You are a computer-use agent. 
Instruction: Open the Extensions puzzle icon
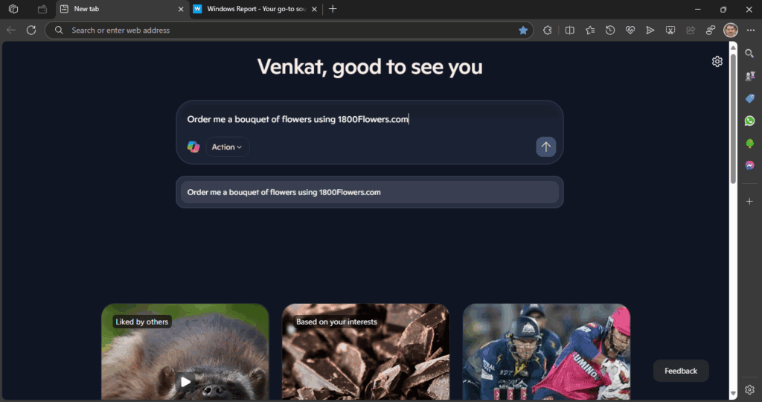(547, 30)
